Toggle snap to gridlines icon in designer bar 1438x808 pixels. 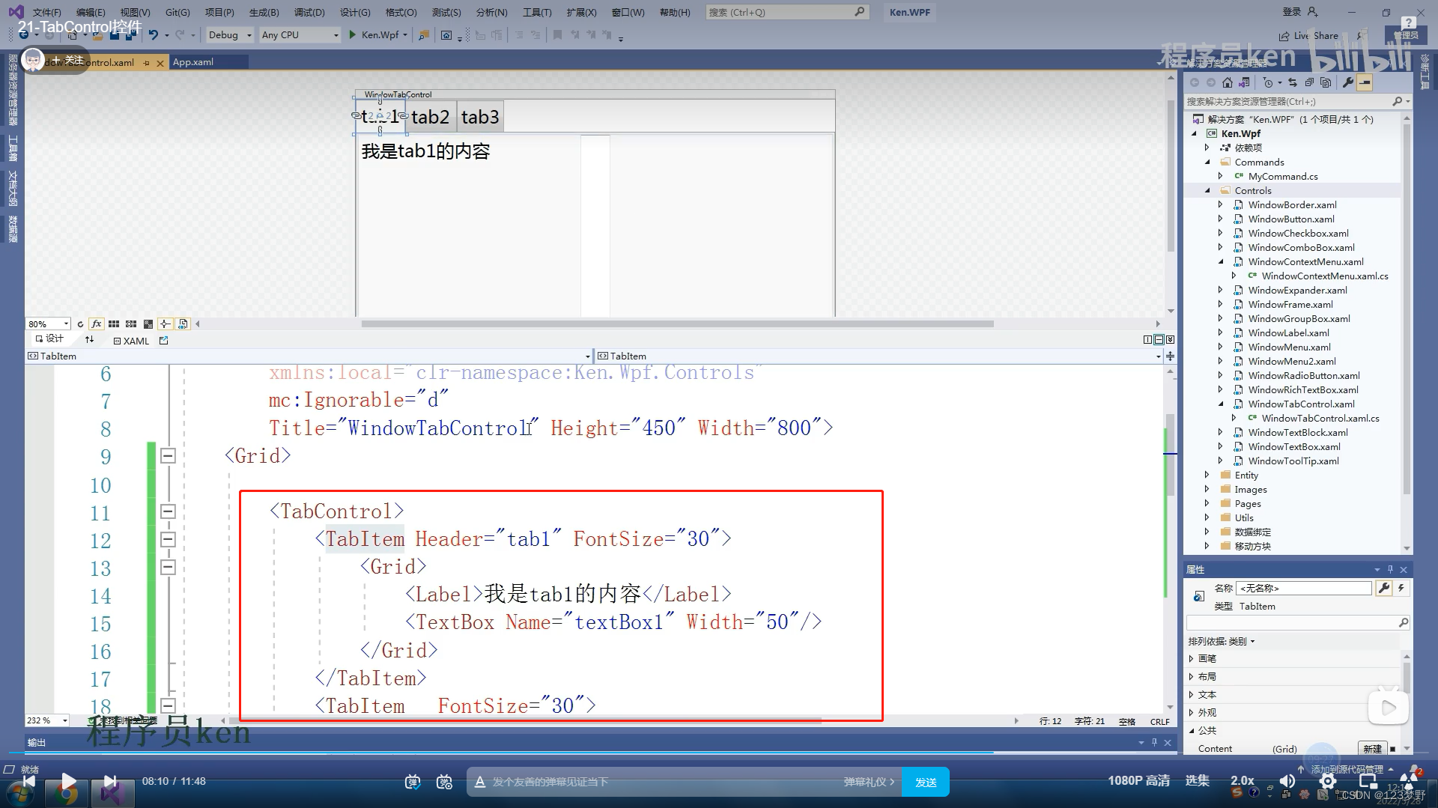pyautogui.click(x=131, y=324)
